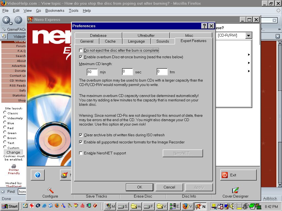Open Firefox Tools menu
Screen dimensions: 282x211
point(73,11)
